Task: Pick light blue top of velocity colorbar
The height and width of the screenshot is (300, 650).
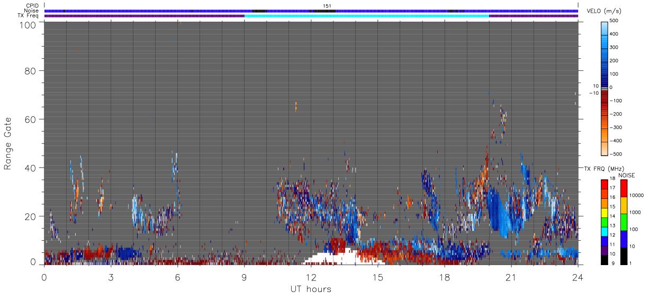Action: click(604, 28)
